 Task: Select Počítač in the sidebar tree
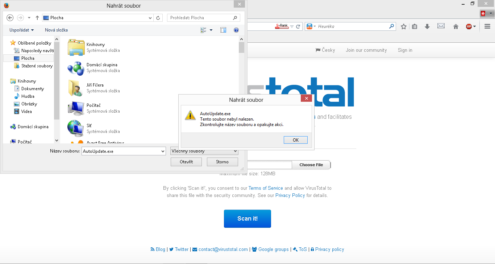(21, 142)
